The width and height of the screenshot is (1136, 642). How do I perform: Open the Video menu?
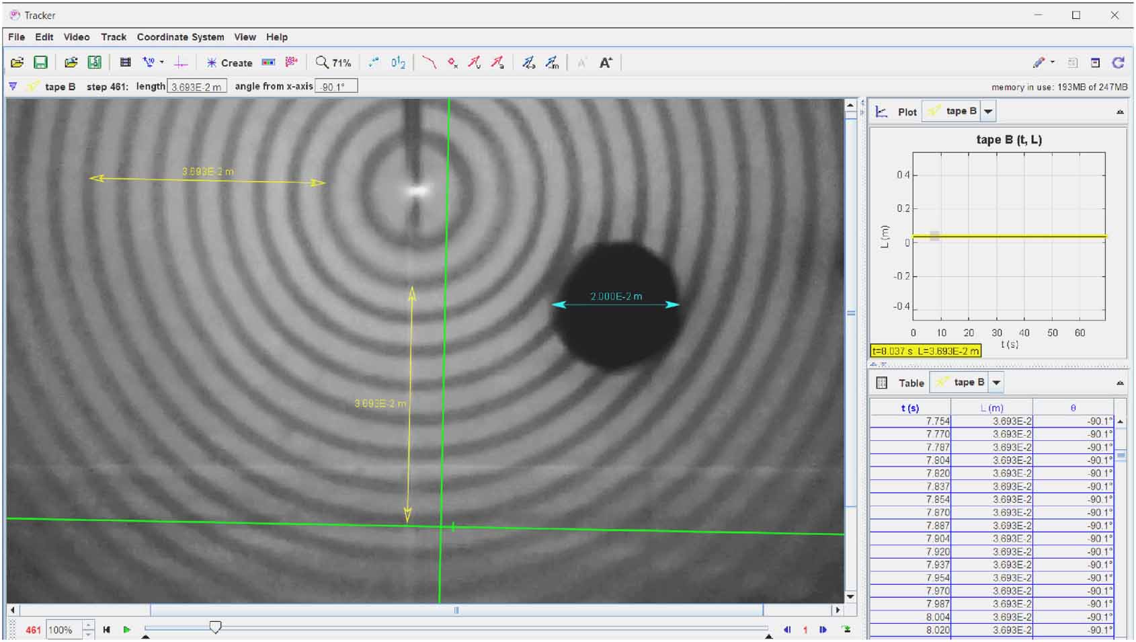click(77, 37)
